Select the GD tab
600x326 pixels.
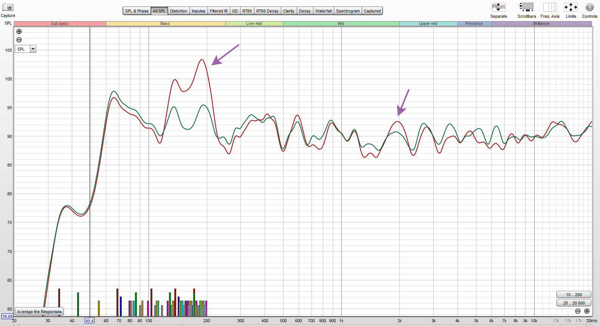[235, 11]
